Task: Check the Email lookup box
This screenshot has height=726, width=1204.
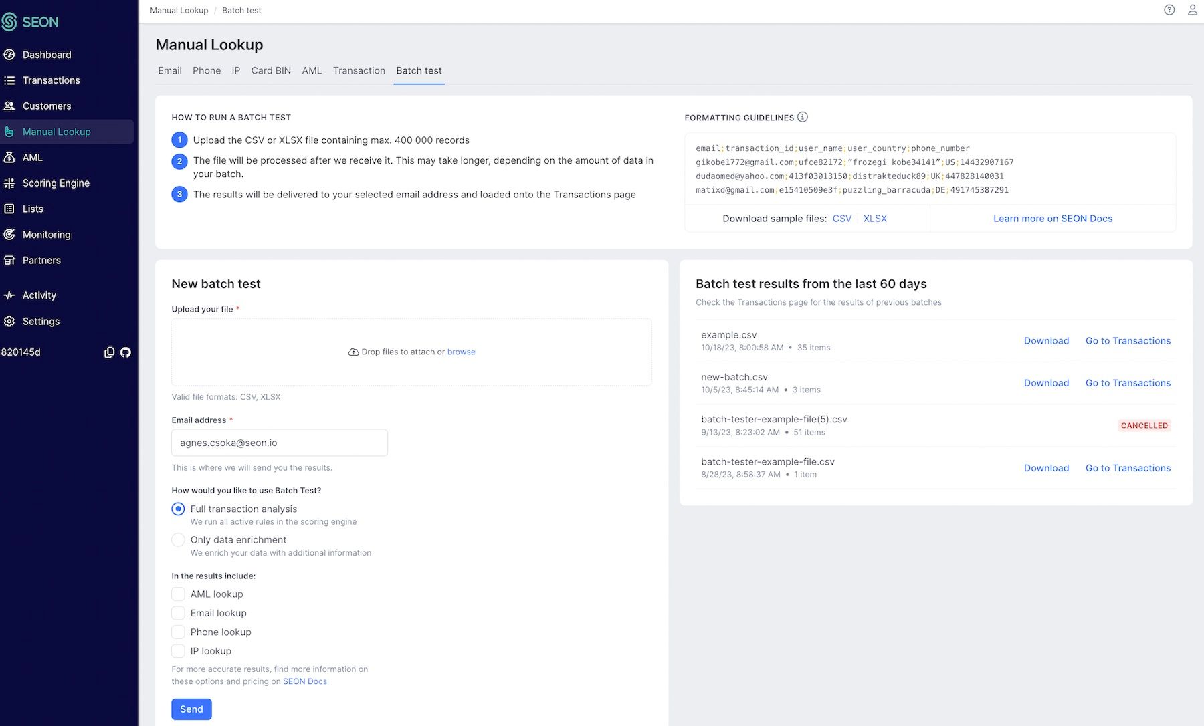Action: tap(178, 613)
